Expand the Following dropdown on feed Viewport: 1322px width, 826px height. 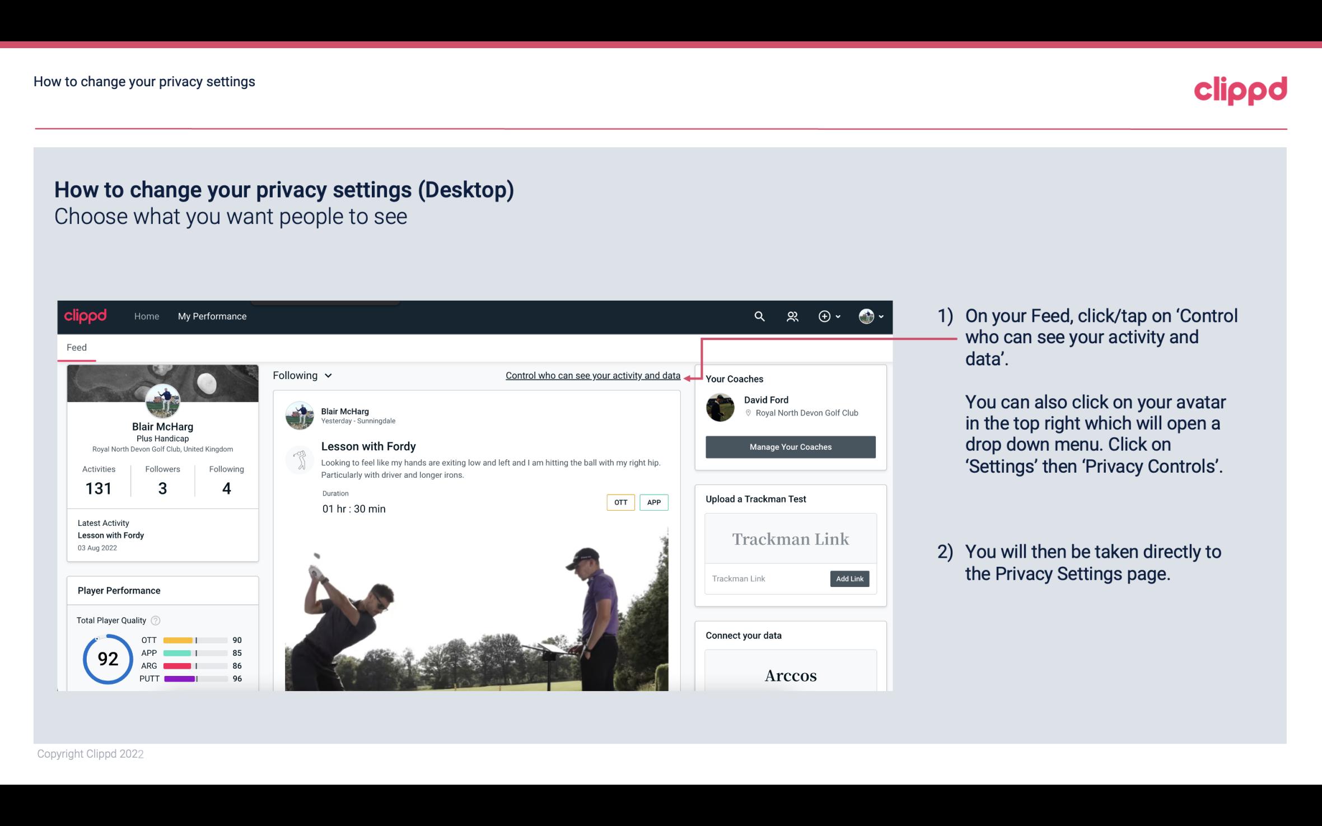[301, 374]
